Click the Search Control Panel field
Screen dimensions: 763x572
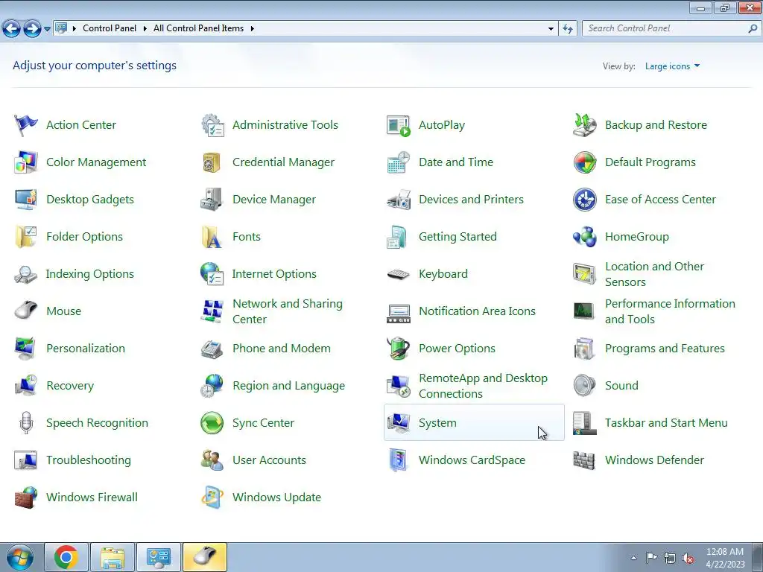(671, 29)
